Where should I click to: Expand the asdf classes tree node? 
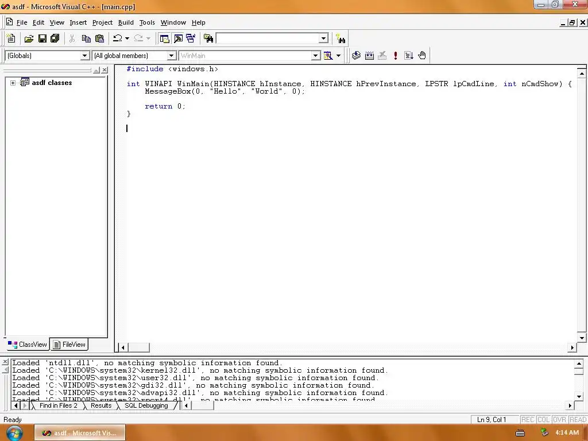pos(13,83)
